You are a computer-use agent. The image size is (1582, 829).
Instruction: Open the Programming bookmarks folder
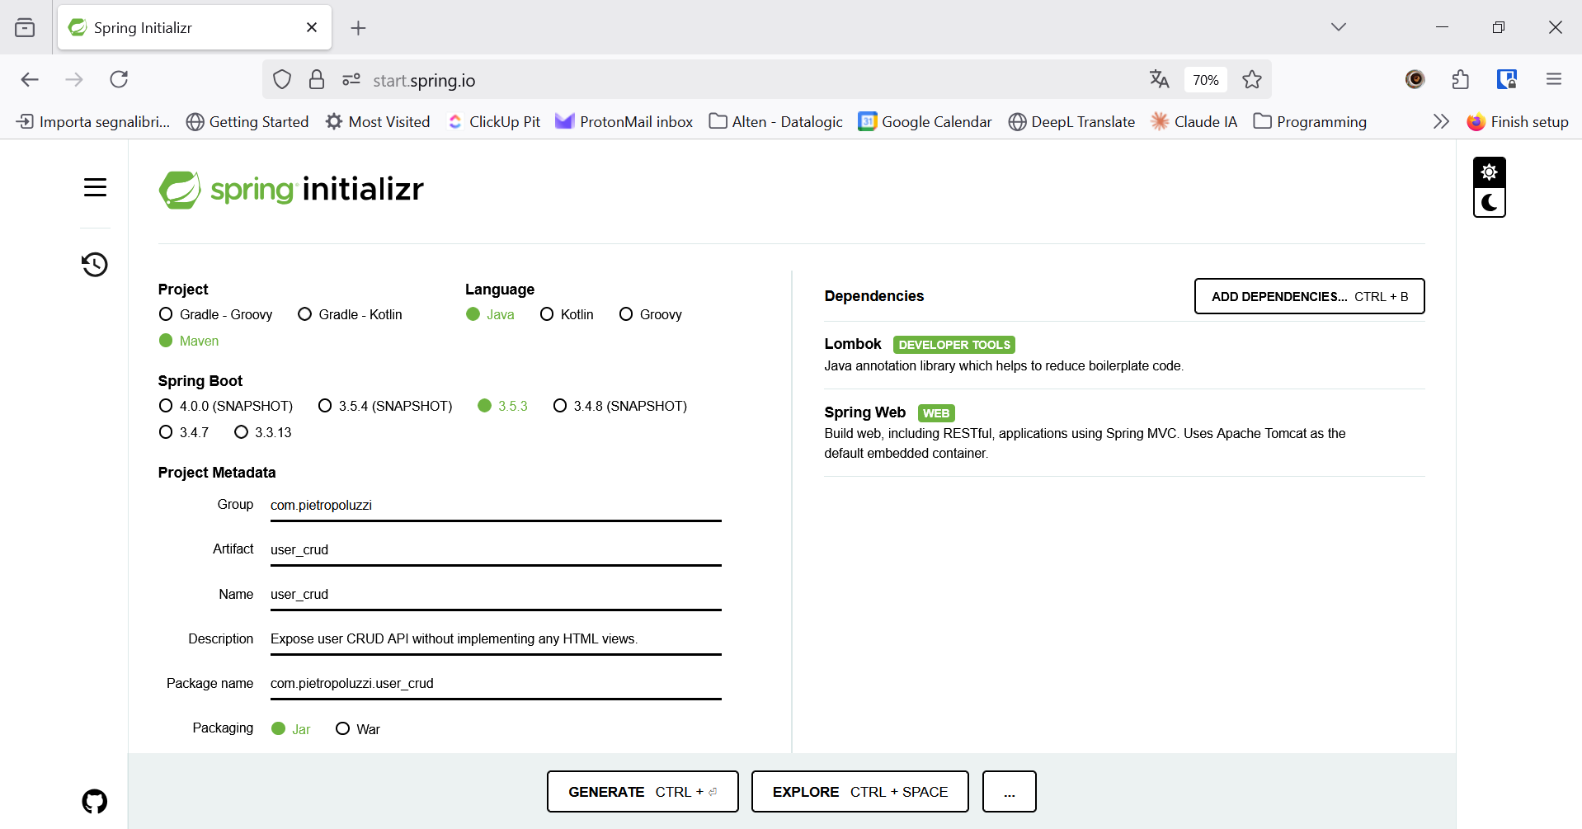pyautogui.click(x=1310, y=121)
